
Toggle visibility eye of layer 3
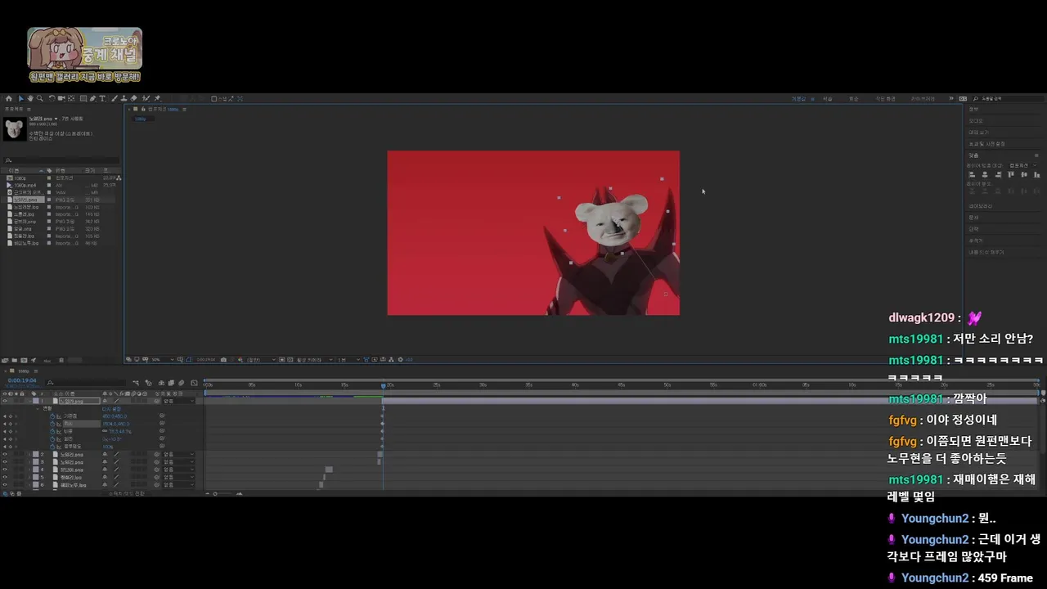click(5, 462)
